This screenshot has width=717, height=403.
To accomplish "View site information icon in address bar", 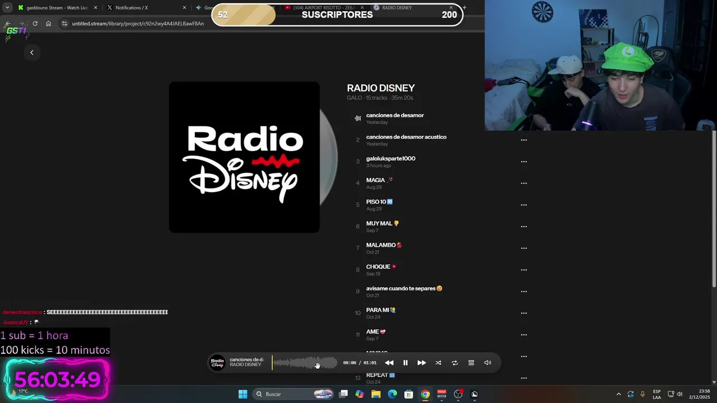I will click(x=64, y=24).
